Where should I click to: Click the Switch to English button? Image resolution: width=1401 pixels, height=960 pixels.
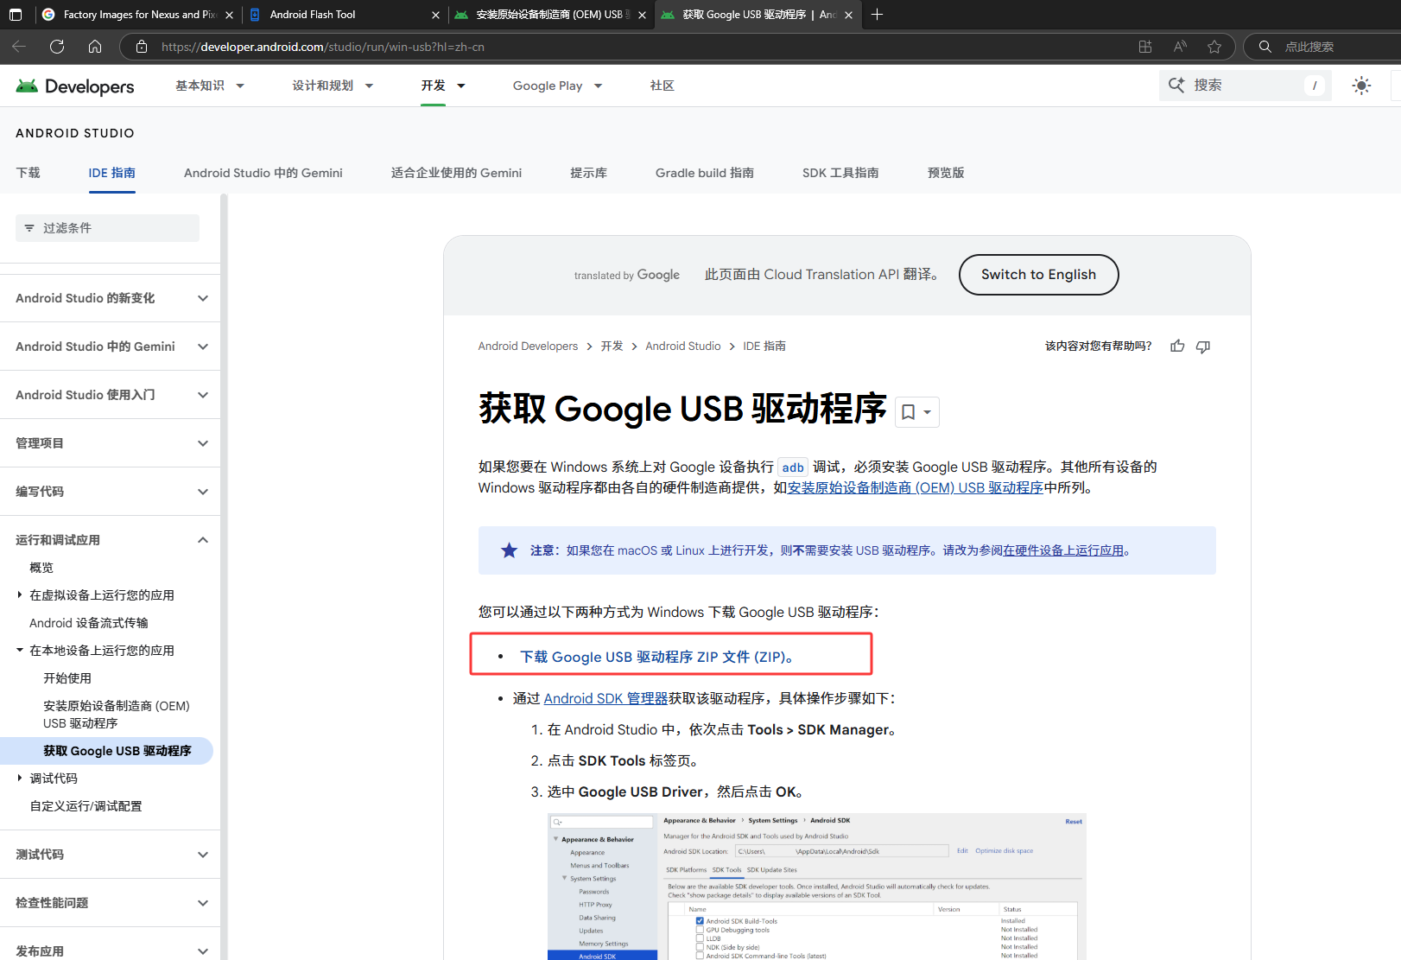click(x=1038, y=275)
